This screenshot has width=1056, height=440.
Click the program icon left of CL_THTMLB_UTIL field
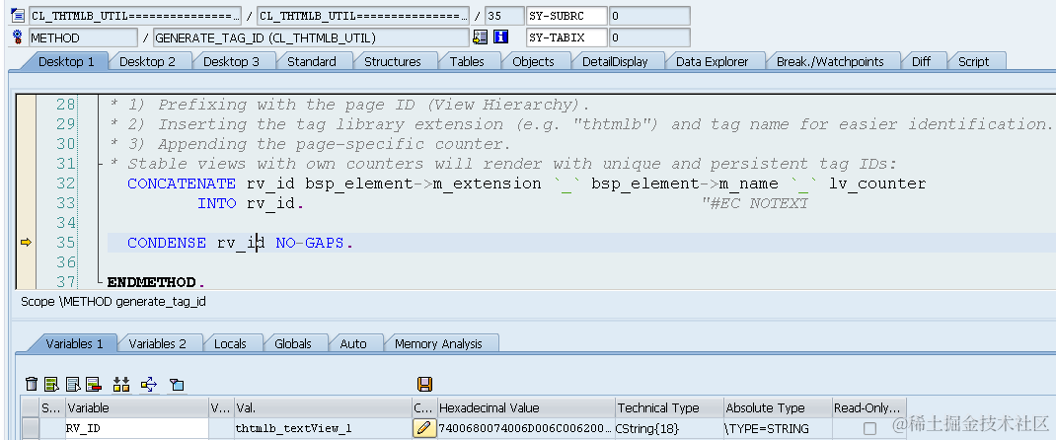18,16
